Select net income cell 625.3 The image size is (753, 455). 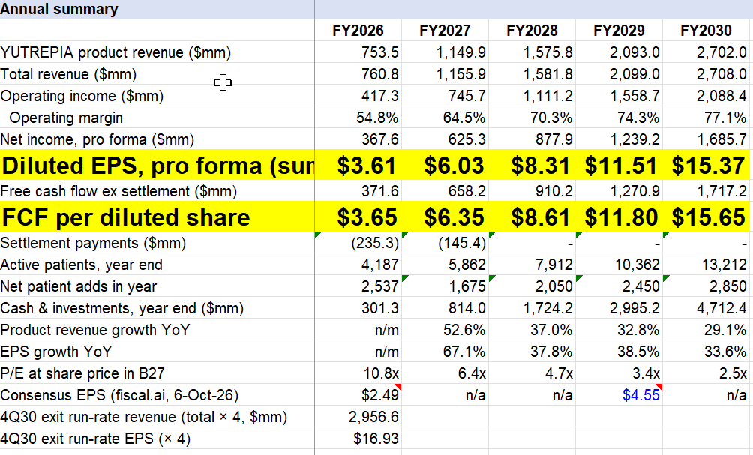point(445,139)
